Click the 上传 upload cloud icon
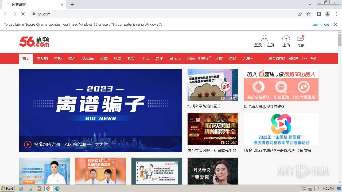This screenshot has width=342, height=192. tap(286, 38)
